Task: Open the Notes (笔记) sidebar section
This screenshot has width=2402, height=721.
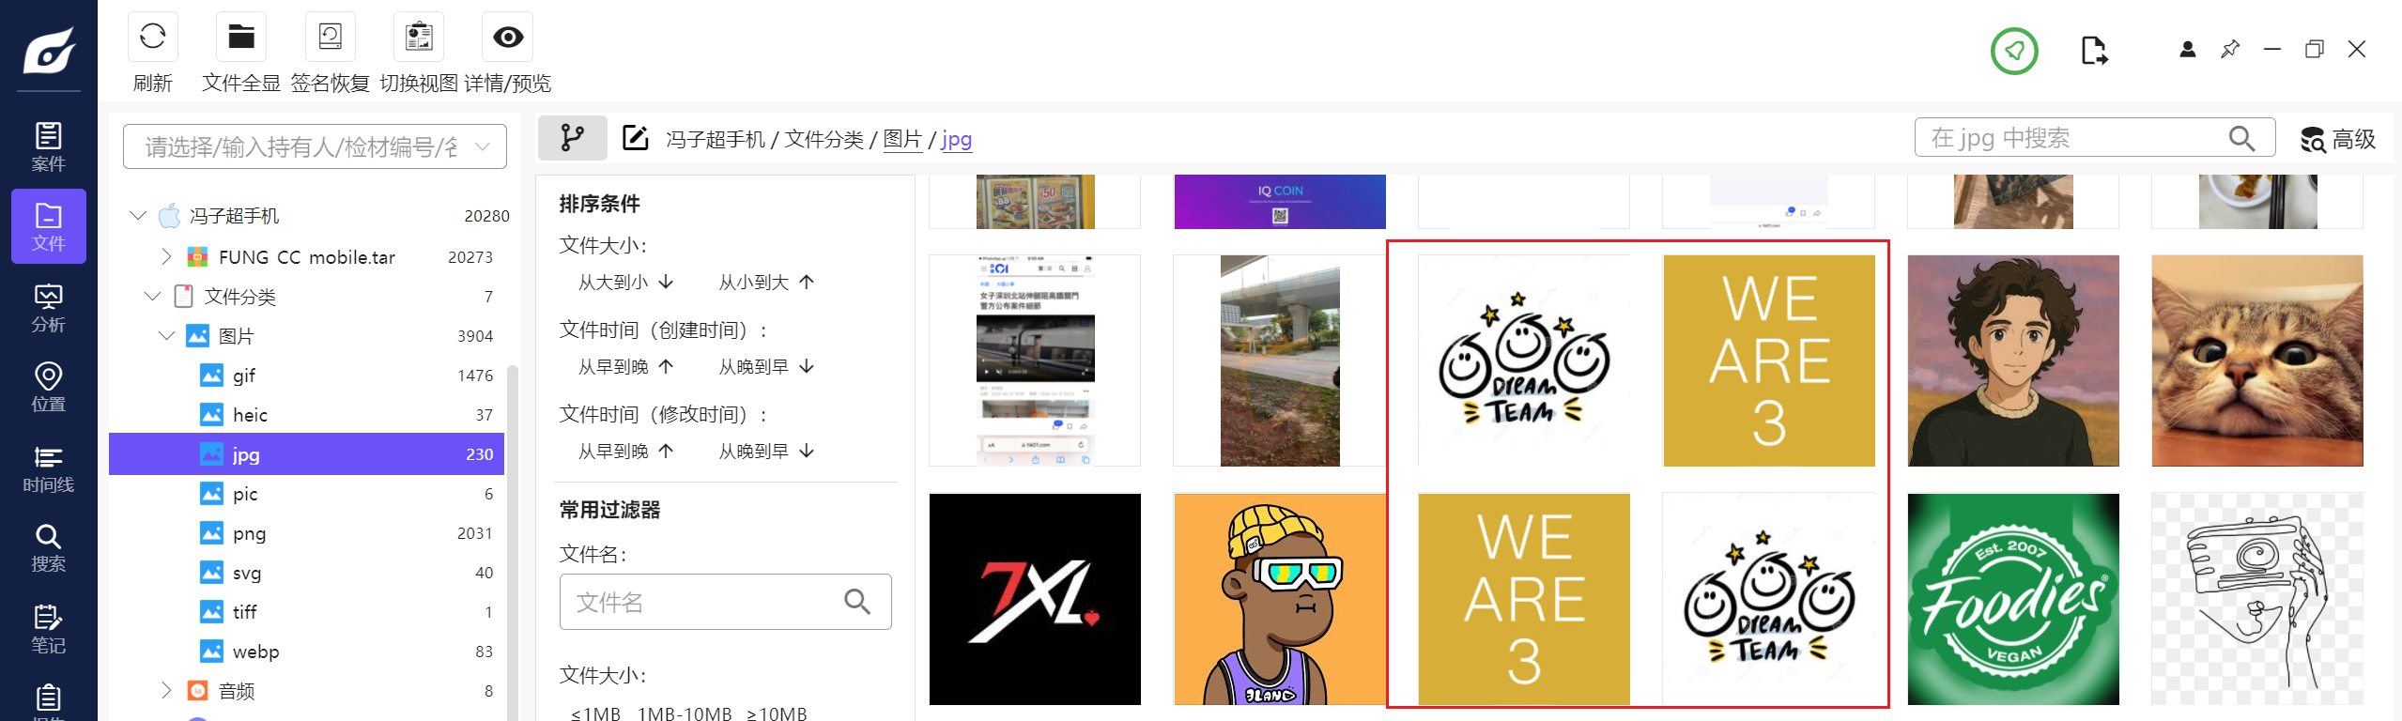Action: (x=48, y=629)
